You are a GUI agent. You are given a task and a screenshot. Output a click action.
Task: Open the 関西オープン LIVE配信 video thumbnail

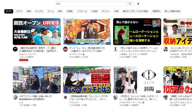pos(37,31)
